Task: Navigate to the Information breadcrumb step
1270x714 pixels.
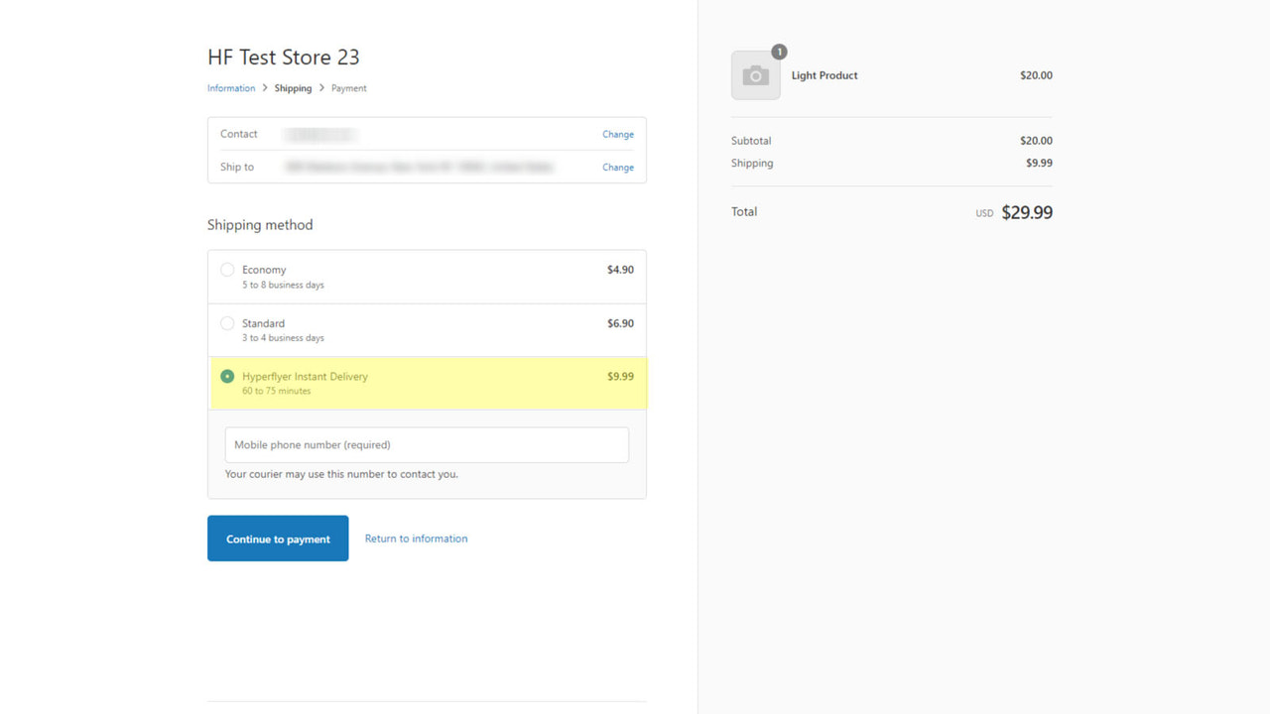Action: pyautogui.click(x=231, y=87)
